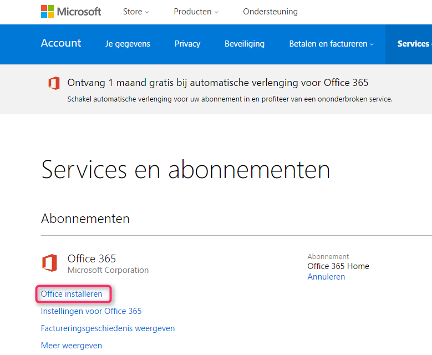Open Instellingen voor Office 365
Viewport: 432px width, 355px height.
click(x=91, y=311)
